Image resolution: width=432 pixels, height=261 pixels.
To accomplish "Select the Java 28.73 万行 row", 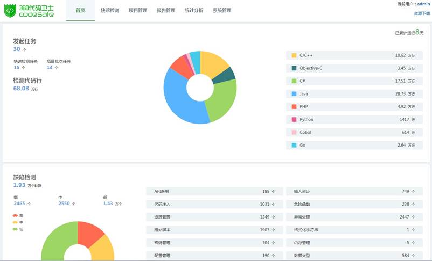I will [354, 93].
